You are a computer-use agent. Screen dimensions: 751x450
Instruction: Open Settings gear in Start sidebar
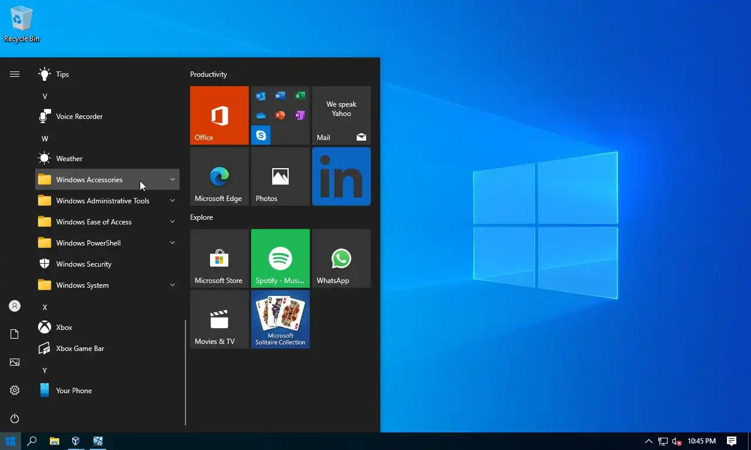15,390
